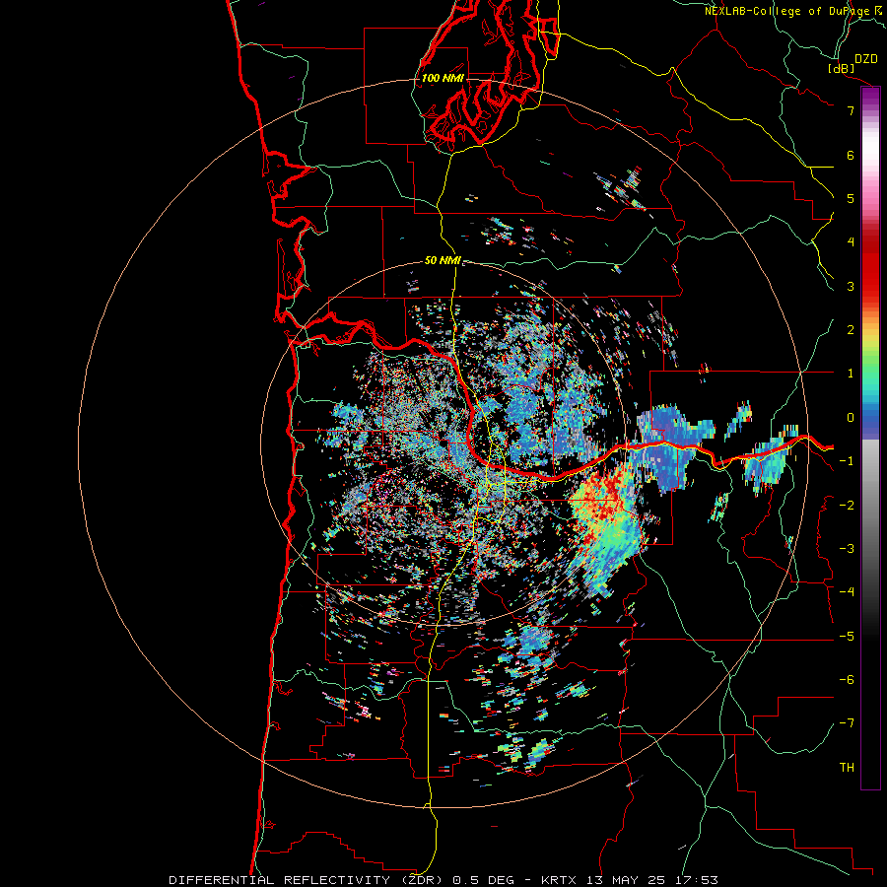
Task: Click the differential reflectivity color scale bar
Action: (870, 438)
